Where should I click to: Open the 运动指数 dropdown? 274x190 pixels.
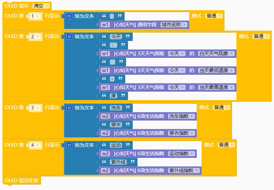[181, 154]
